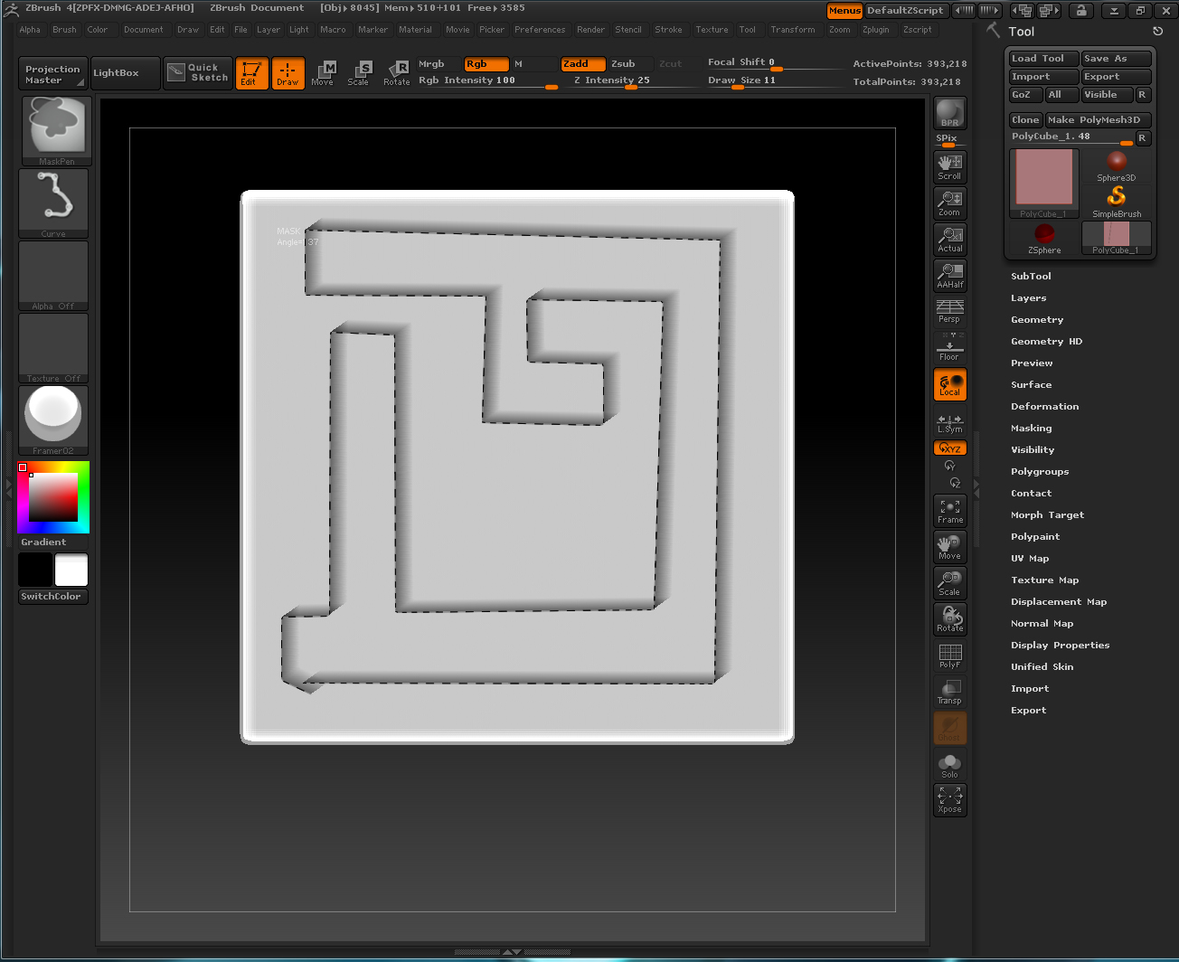Viewport: 1179px width, 962px height.
Task: Expand the UV Map subpalette
Action: point(1030,559)
